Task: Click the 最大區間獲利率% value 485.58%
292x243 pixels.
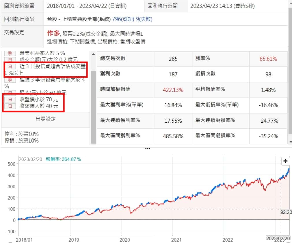Action: coord(173,136)
